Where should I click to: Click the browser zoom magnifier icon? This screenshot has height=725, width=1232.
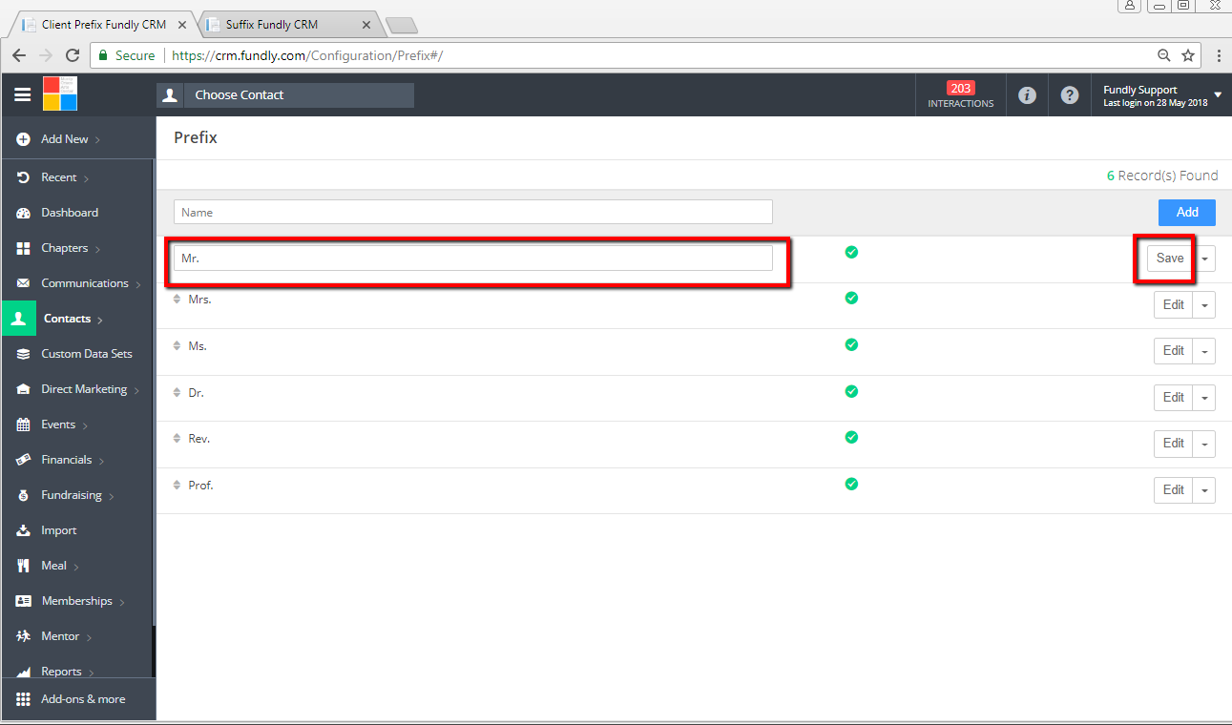[1164, 55]
